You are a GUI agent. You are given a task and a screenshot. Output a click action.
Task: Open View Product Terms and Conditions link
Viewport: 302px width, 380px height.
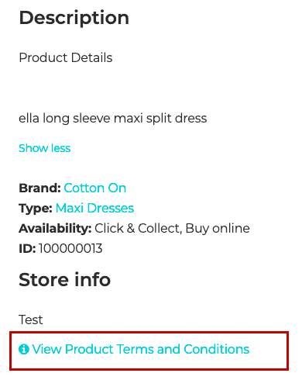pyautogui.click(x=134, y=349)
